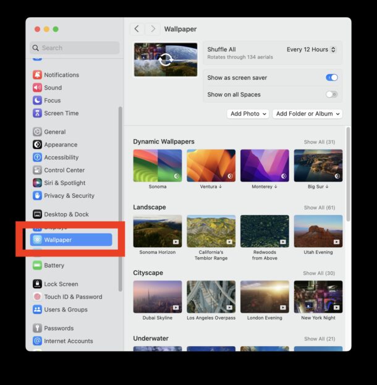Open Focus via its moon icon
This screenshot has width=377, height=385.
click(x=37, y=100)
